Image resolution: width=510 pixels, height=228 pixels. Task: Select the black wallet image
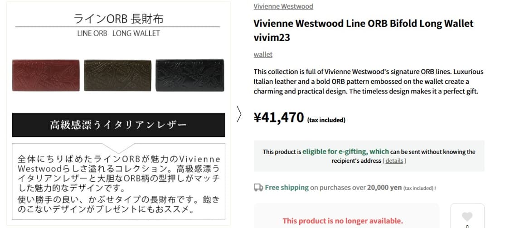pyautogui.click(x=190, y=75)
